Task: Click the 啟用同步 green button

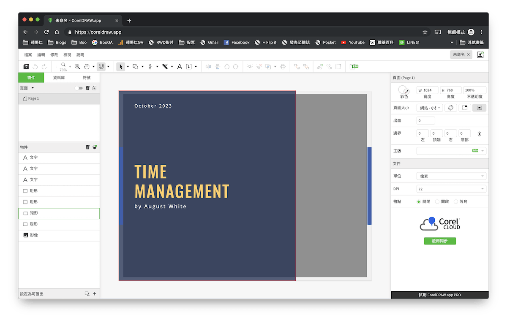Action: point(440,241)
